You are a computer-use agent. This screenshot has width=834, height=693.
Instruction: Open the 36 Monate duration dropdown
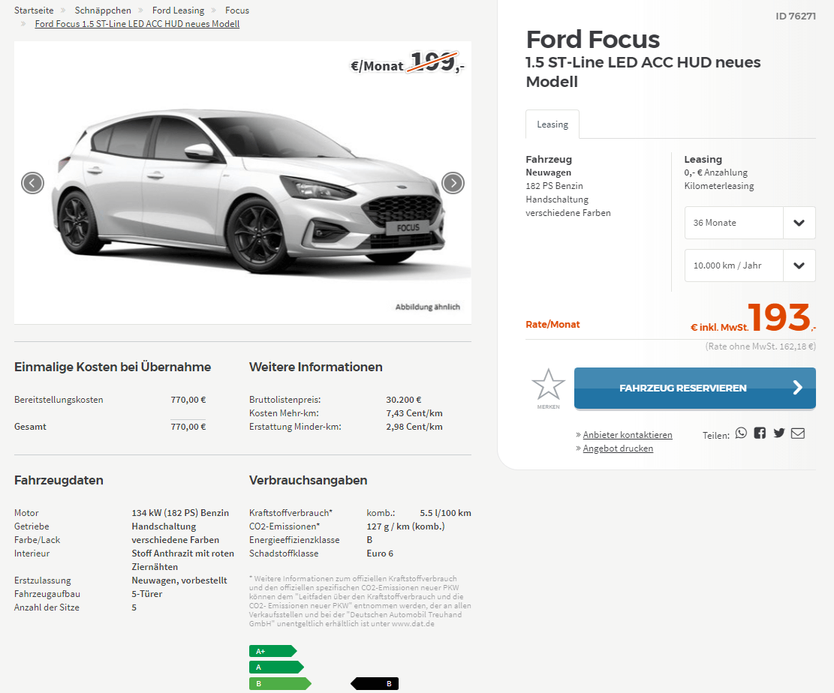(x=750, y=223)
